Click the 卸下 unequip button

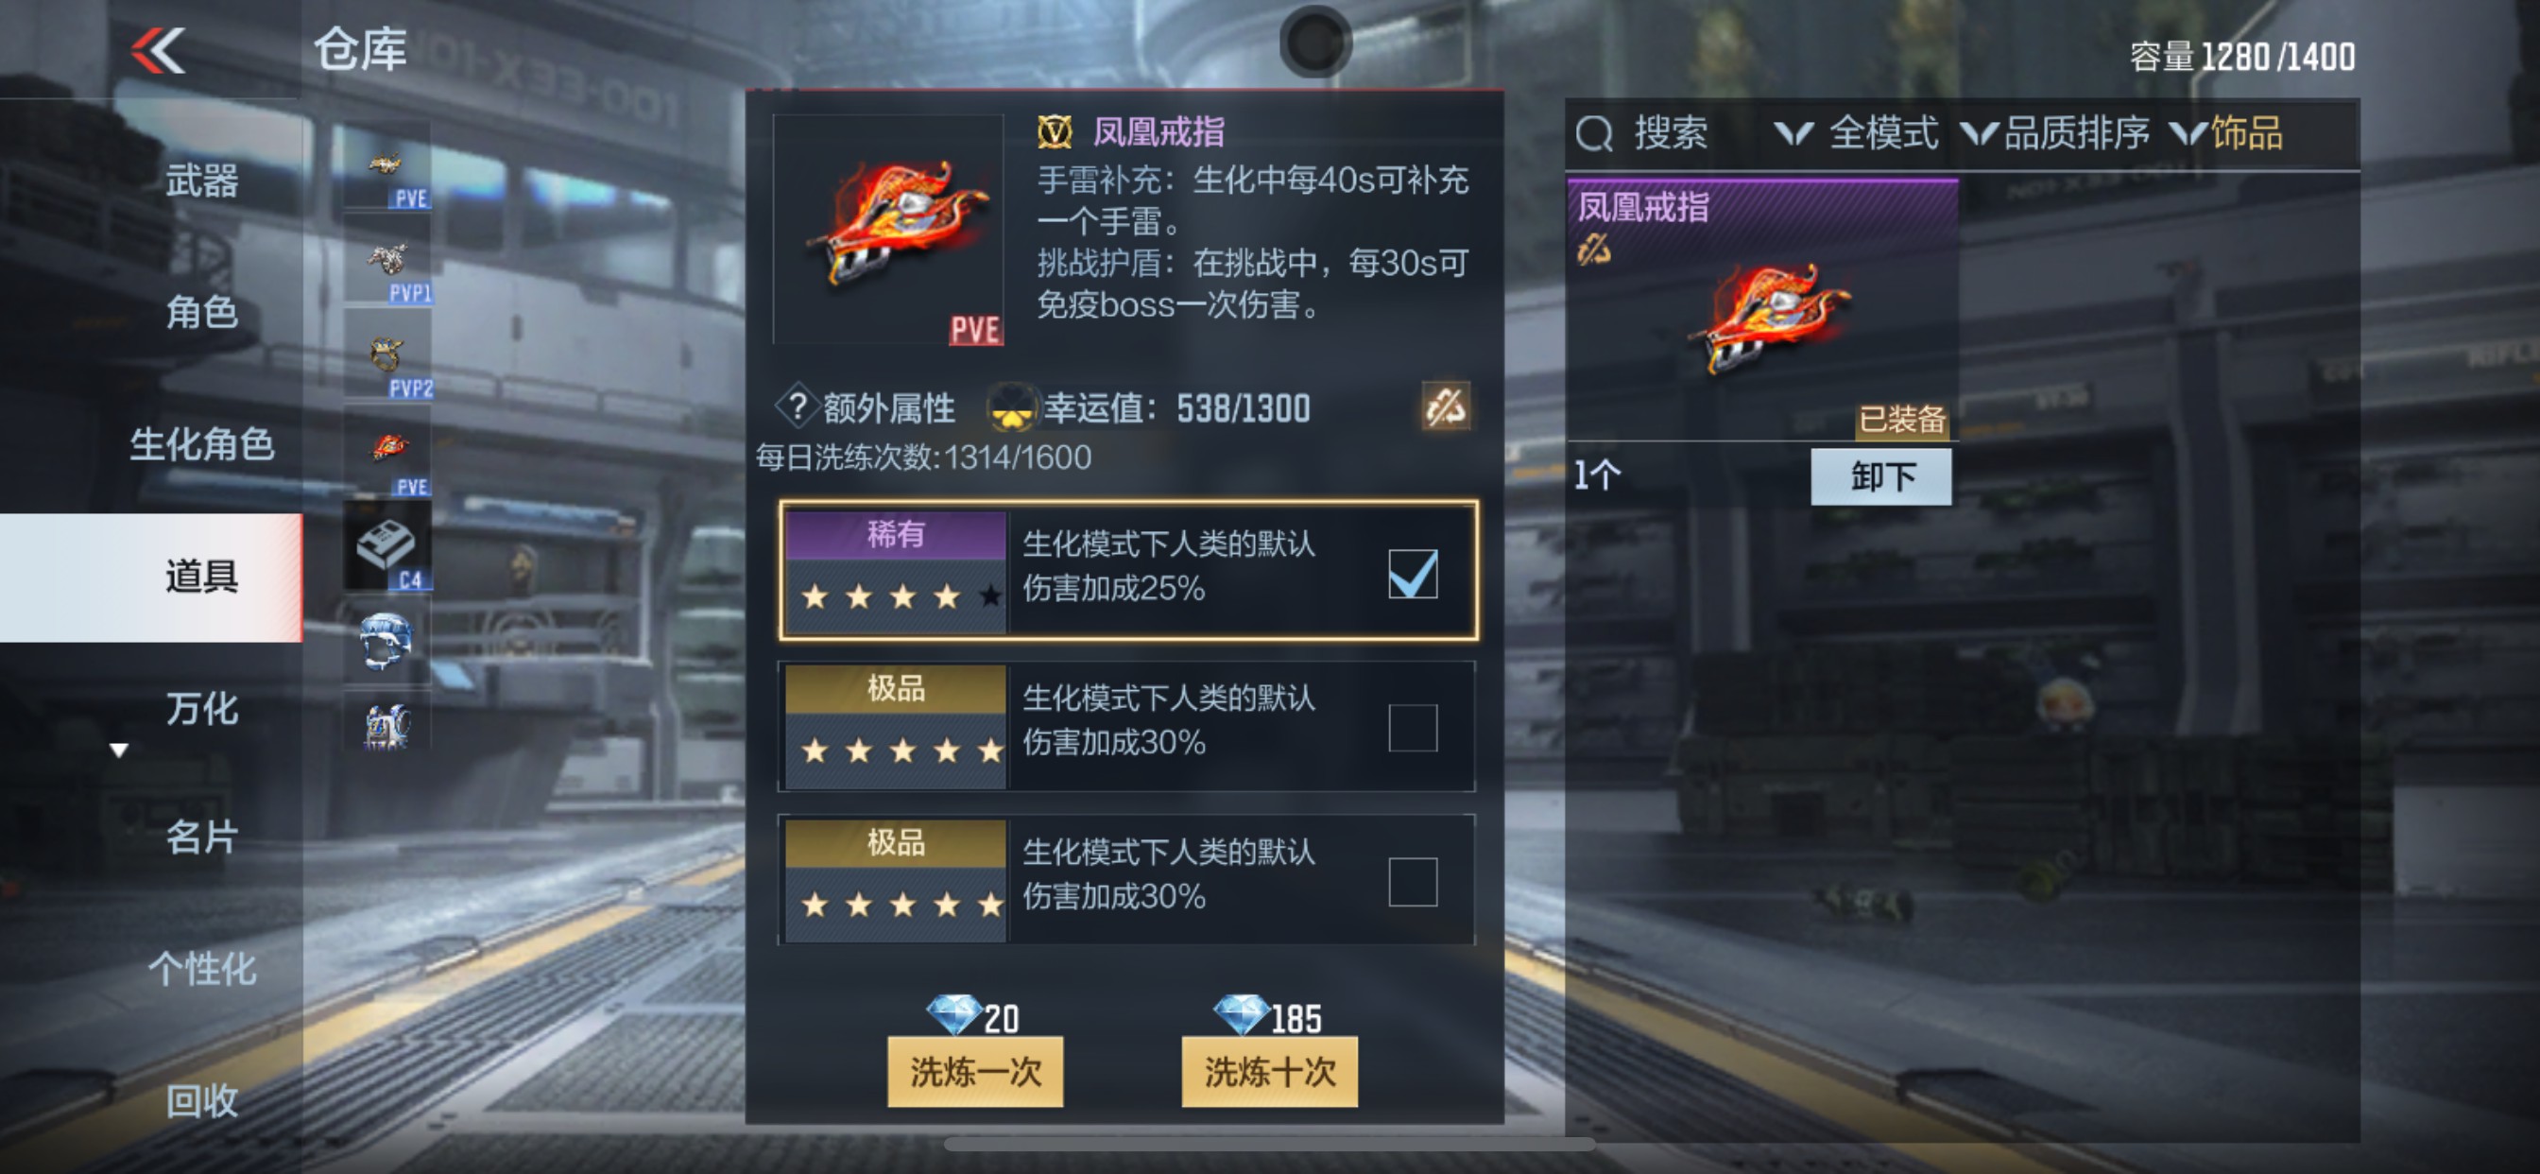(x=1880, y=476)
